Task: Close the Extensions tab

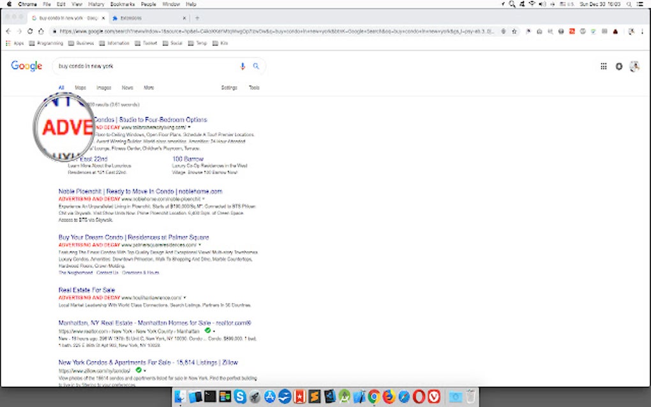Action: coord(184,18)
